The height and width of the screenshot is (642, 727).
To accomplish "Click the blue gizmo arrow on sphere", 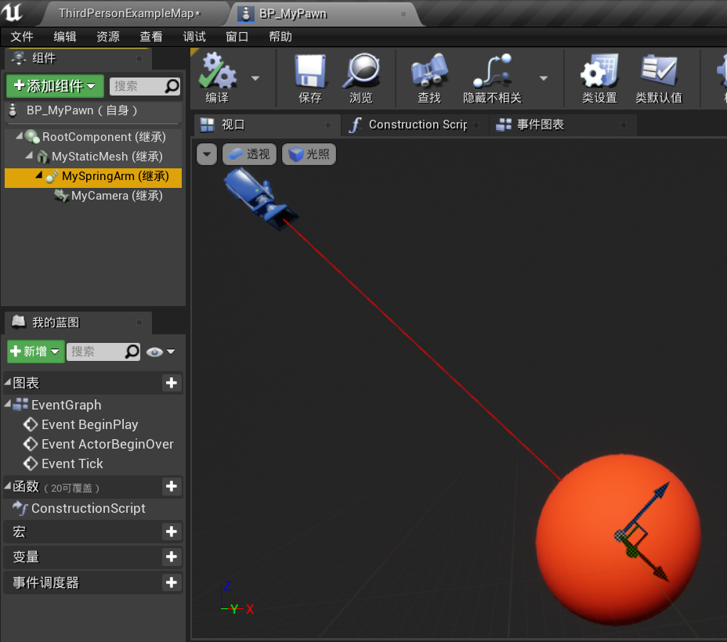I will tap(649, 504).
